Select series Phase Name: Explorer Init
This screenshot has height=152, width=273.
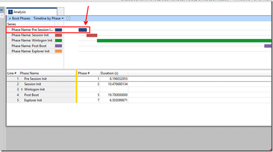point(31,51)
